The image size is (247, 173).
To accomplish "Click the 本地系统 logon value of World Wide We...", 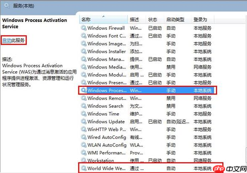I will point(203,168).
